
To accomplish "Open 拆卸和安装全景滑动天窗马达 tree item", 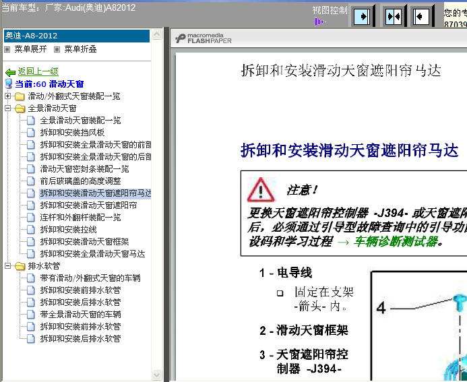I will coord(92,254).
